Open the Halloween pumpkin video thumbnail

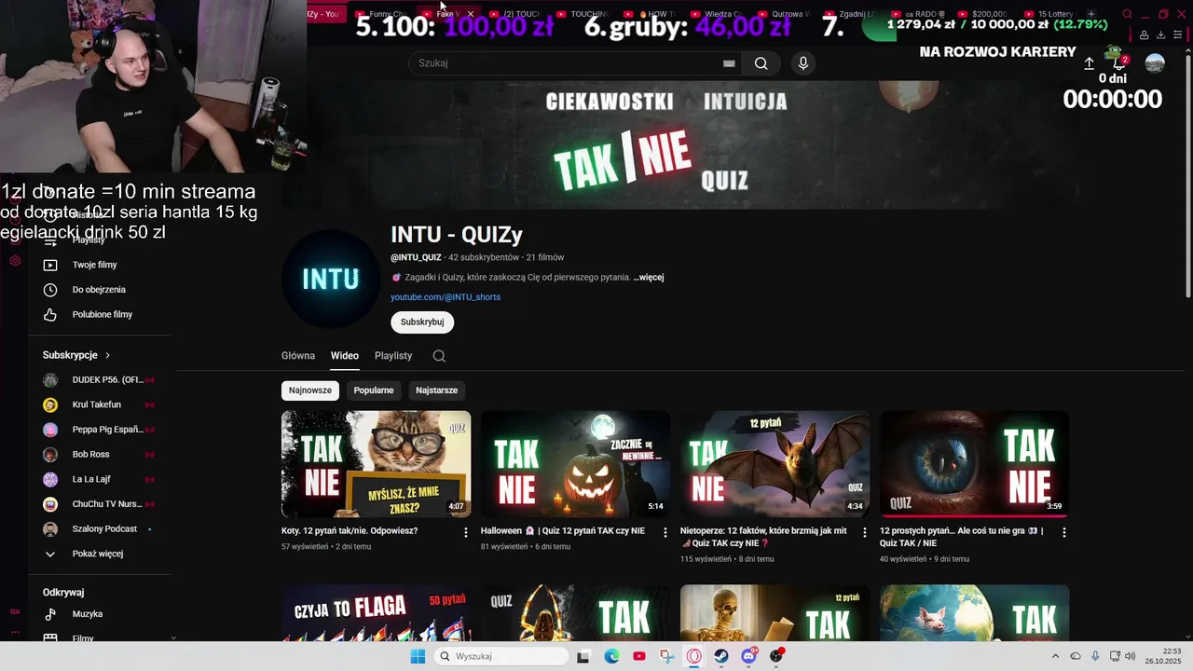pyautogui.click(x=575, y=464)
